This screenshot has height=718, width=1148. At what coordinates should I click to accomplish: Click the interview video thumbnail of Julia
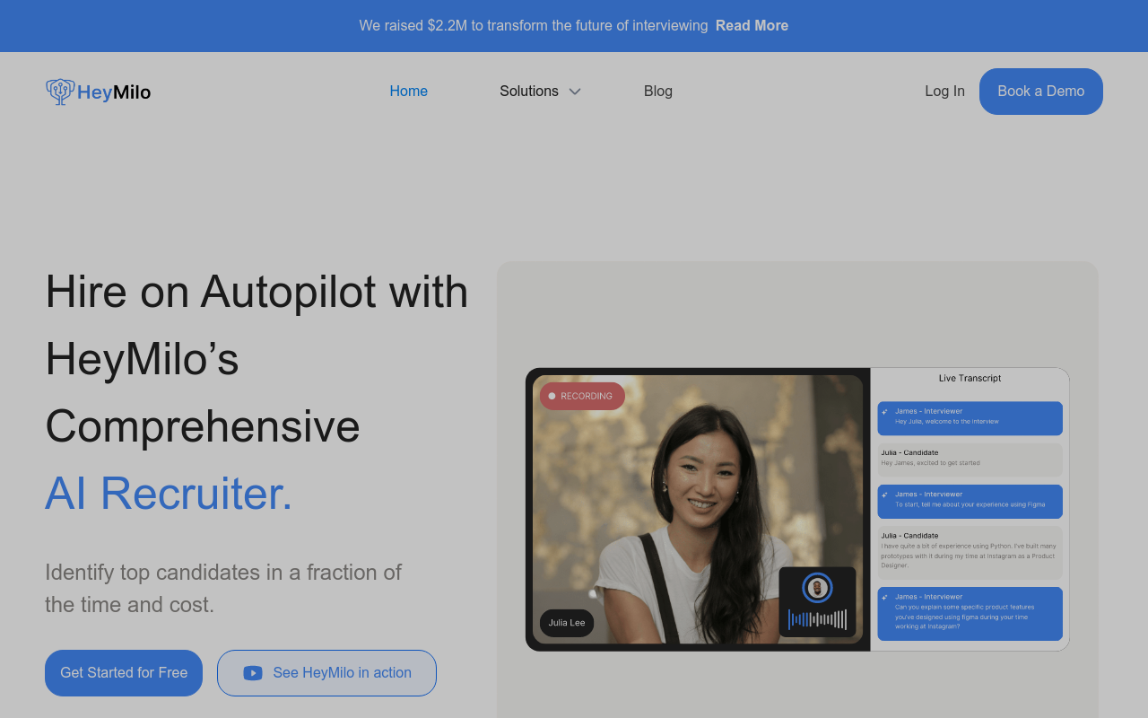(698, 510)
